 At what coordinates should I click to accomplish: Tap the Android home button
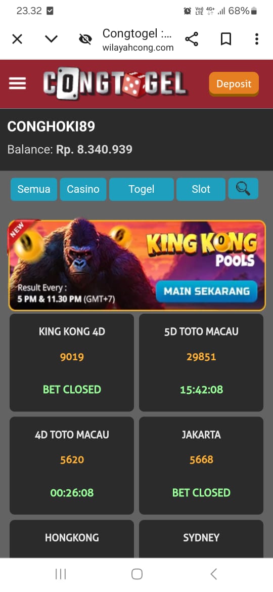coord(137,574)
